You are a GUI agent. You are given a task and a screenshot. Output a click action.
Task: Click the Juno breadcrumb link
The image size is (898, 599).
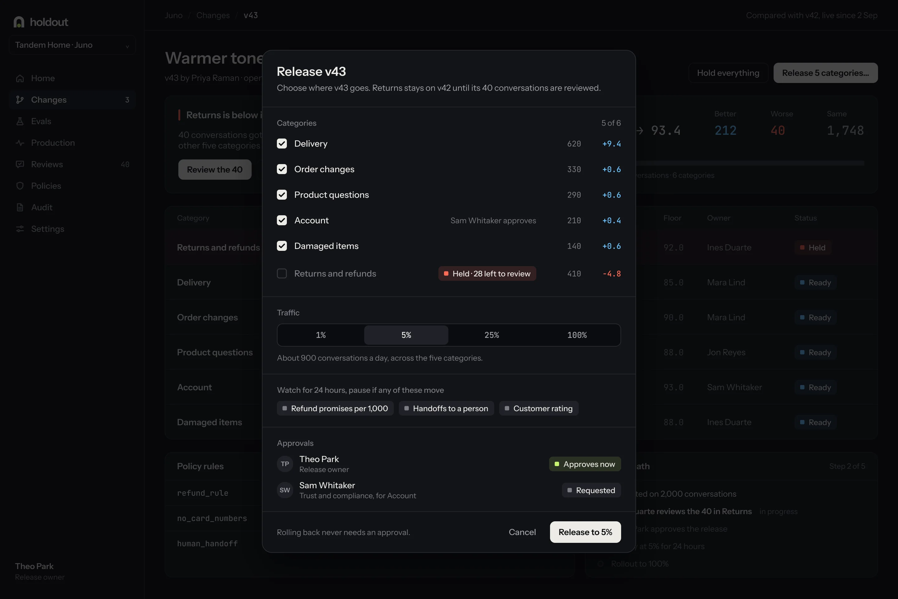[173, 15]
